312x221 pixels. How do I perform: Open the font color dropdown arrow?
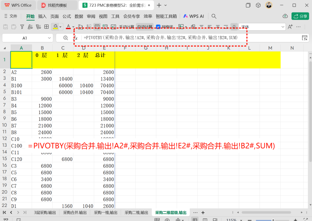tap(73, 27)
